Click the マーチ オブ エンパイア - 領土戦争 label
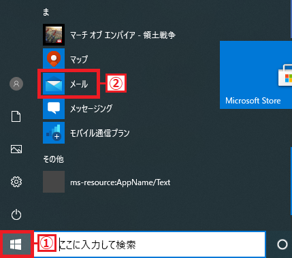This screenshot has width=292, height=258. point(123,35)
